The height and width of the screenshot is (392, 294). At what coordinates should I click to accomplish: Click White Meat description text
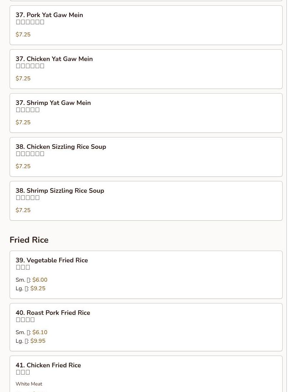(29, 384)
